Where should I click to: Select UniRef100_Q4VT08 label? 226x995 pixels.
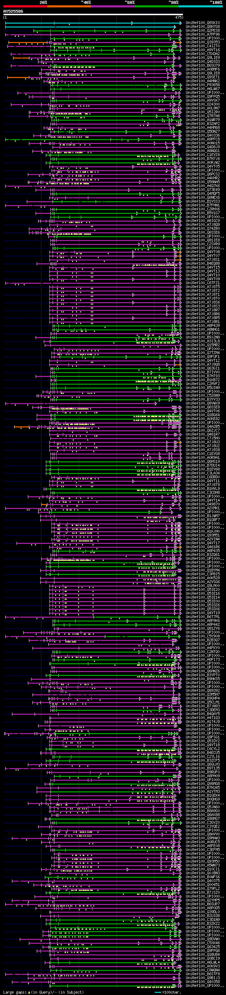point(203,252)
